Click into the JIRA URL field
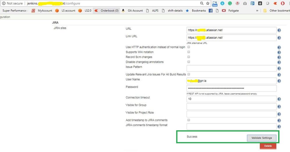The height and width of the screenshot is (152, 290). 232,30
